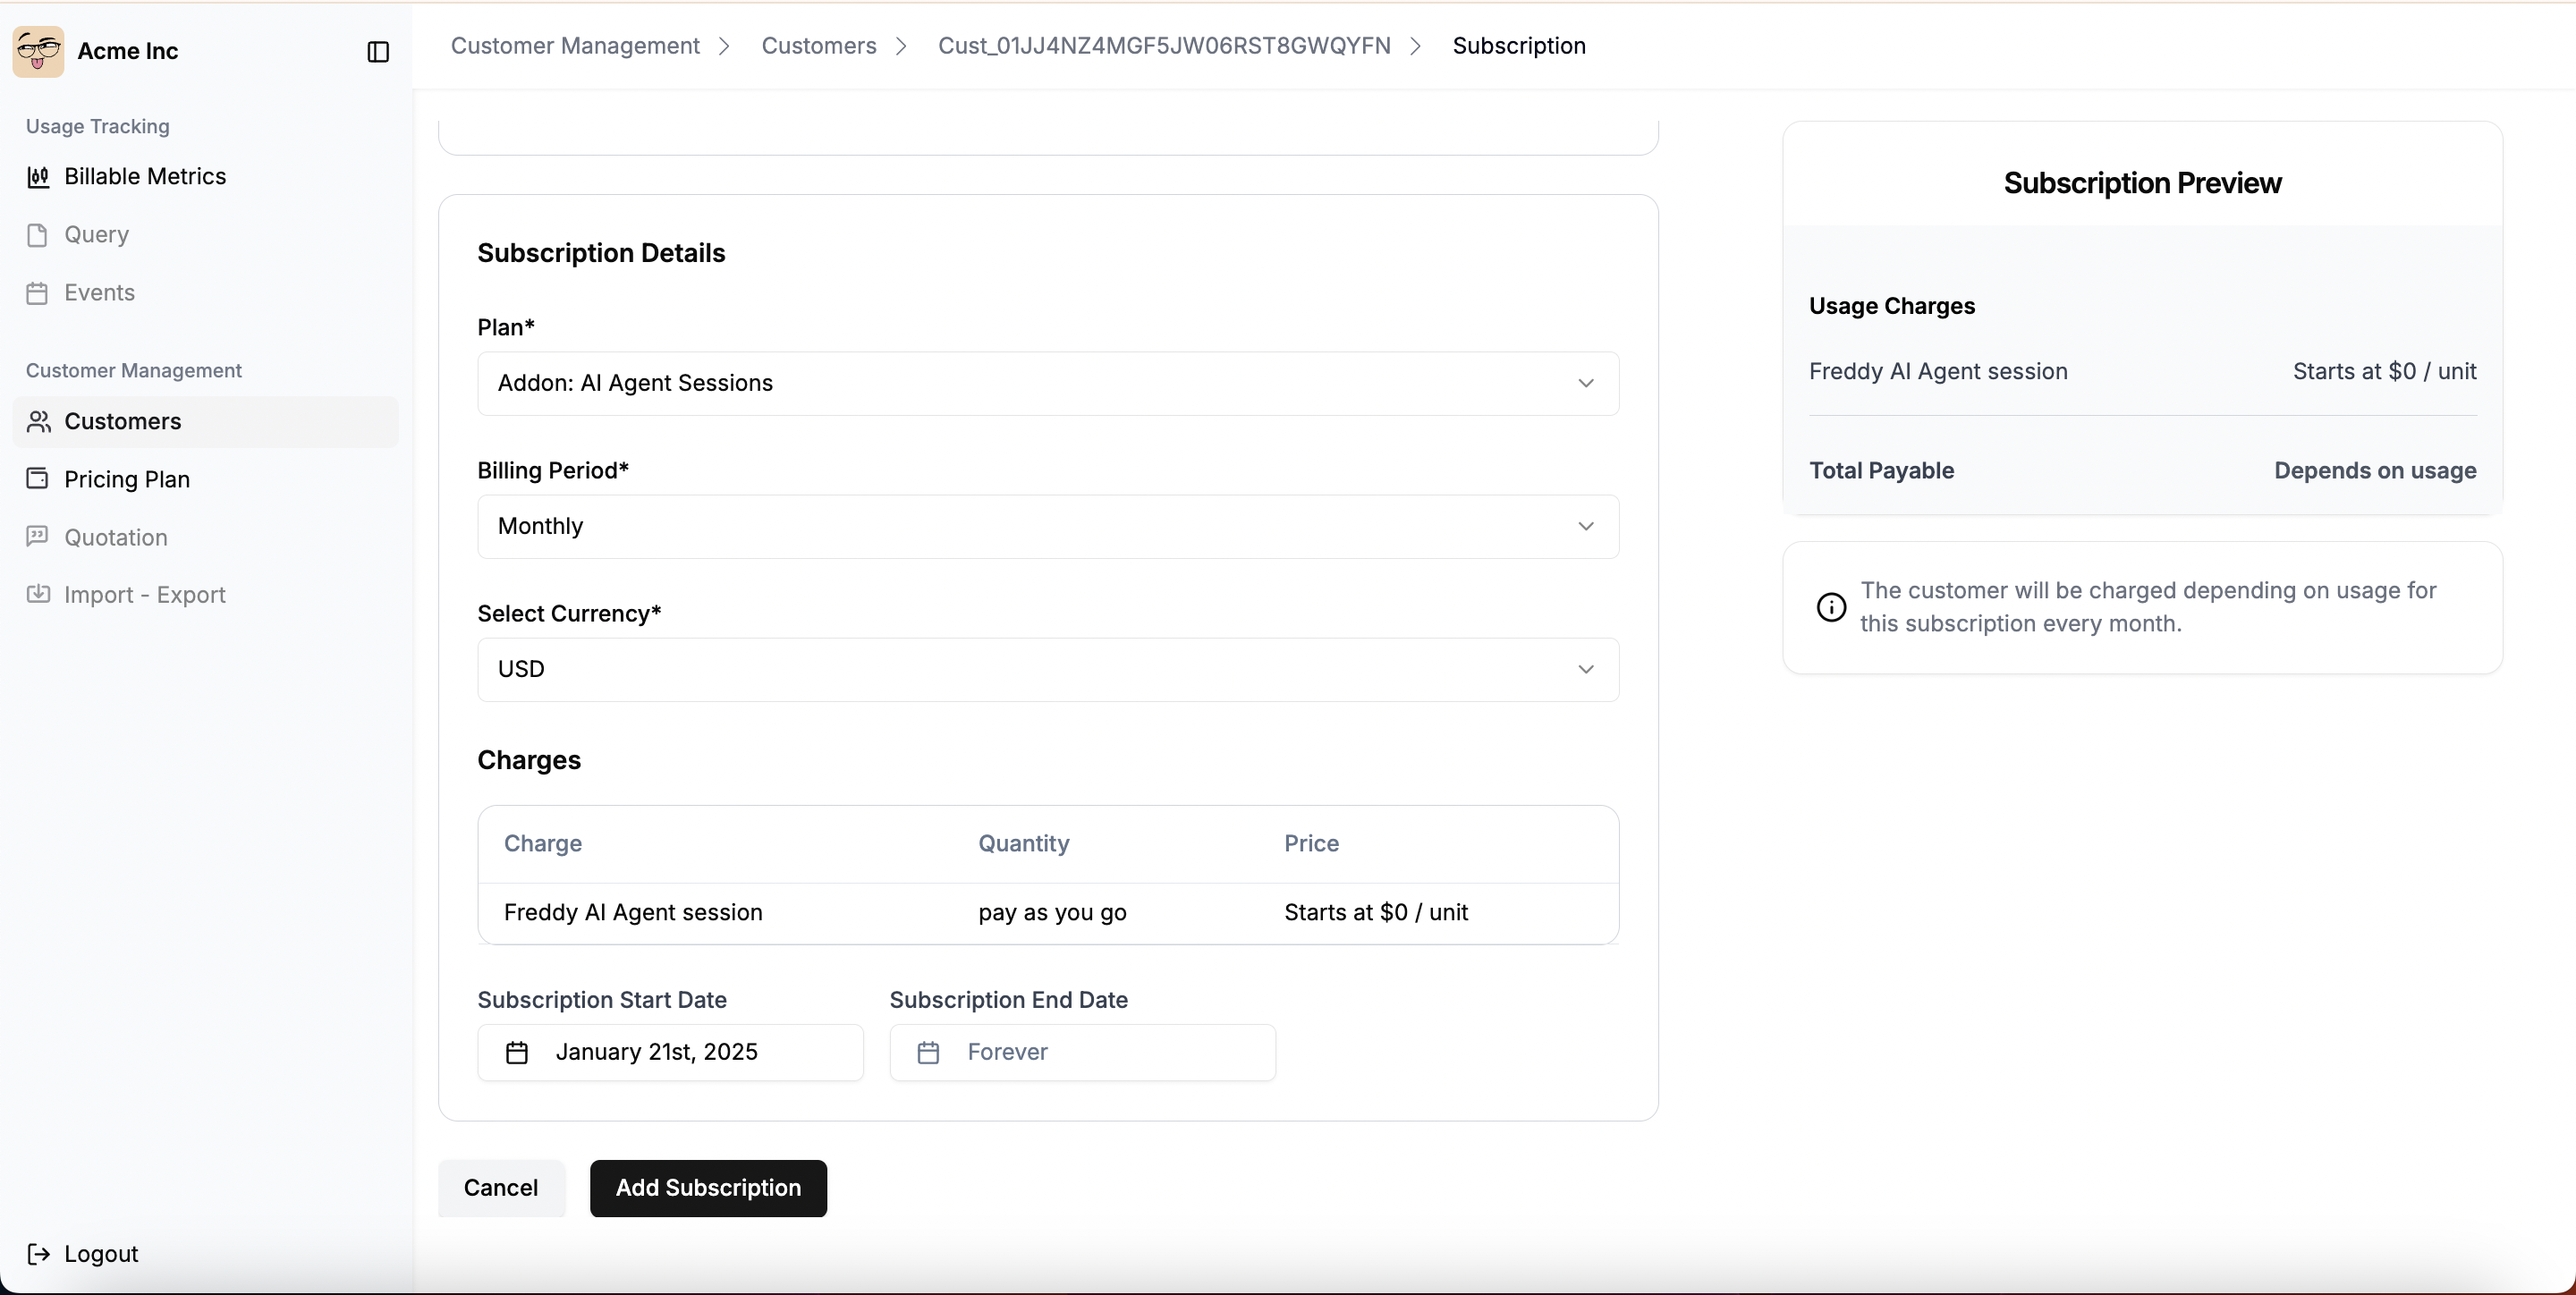The height and width of the screenshot is (1295, 2576).
Task: Open the Pricing Plan section
Action: point(127,479)
